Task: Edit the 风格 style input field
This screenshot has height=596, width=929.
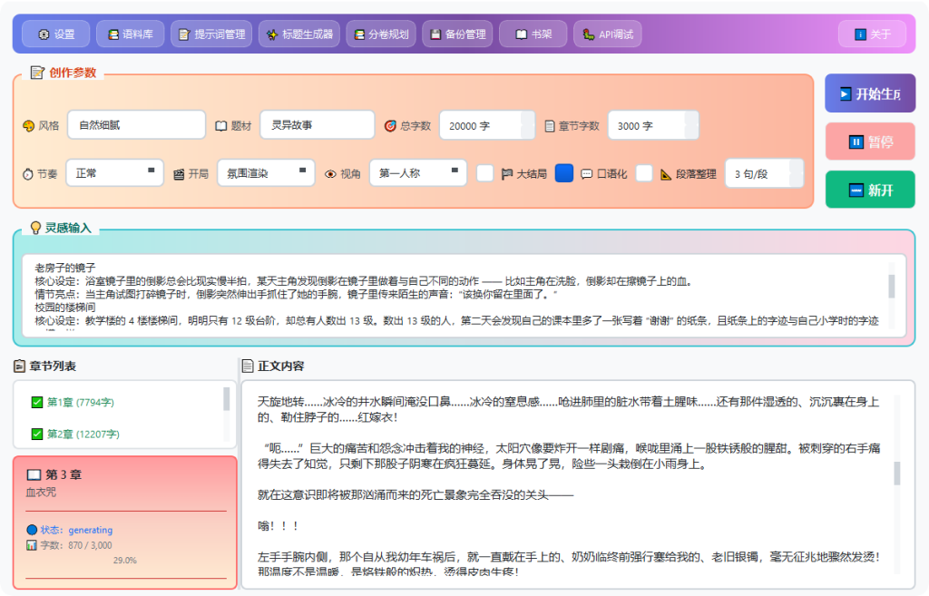Action: [x=136, y=123]
